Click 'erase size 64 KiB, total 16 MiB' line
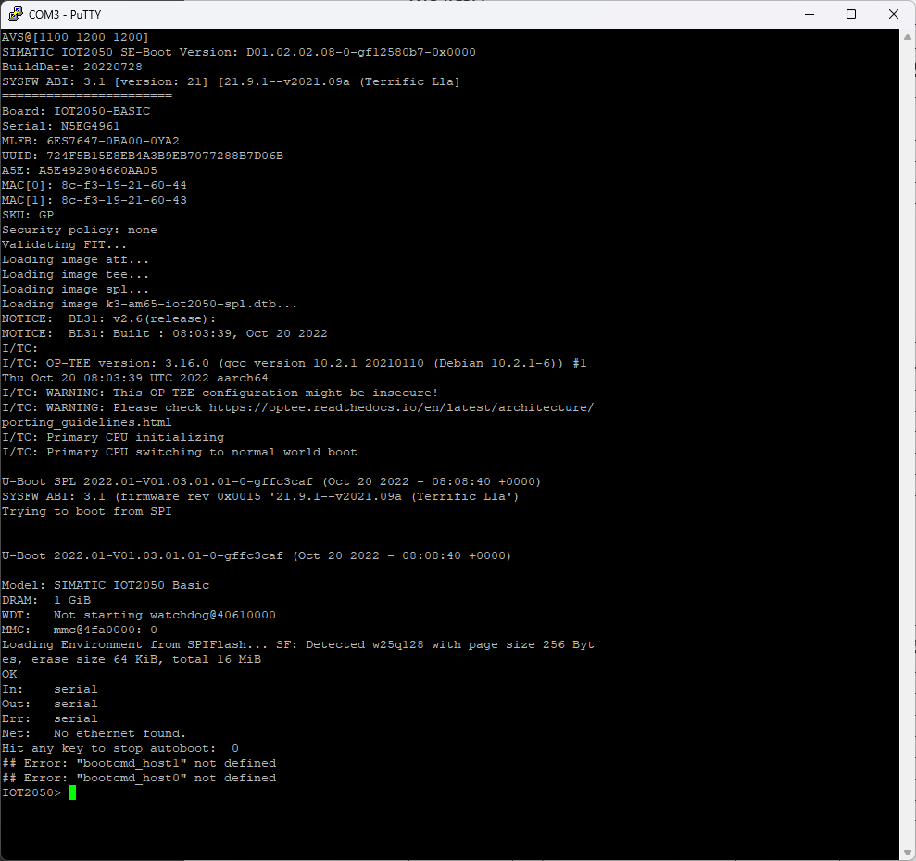This screenshot has height=861, width=916. tap(132, 659)
